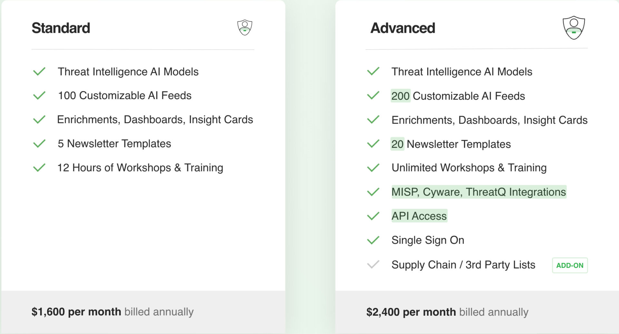Select the Advanced plan heading
Viewport: 619px width, 334px height.
click(x=403, y=28)
